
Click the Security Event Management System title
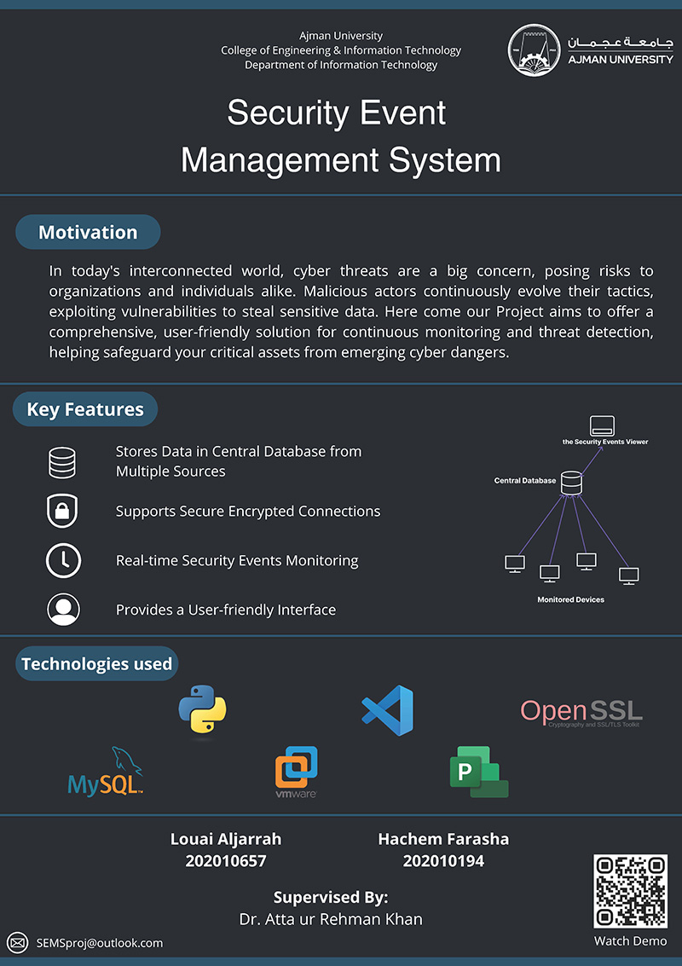coord(340,136)
